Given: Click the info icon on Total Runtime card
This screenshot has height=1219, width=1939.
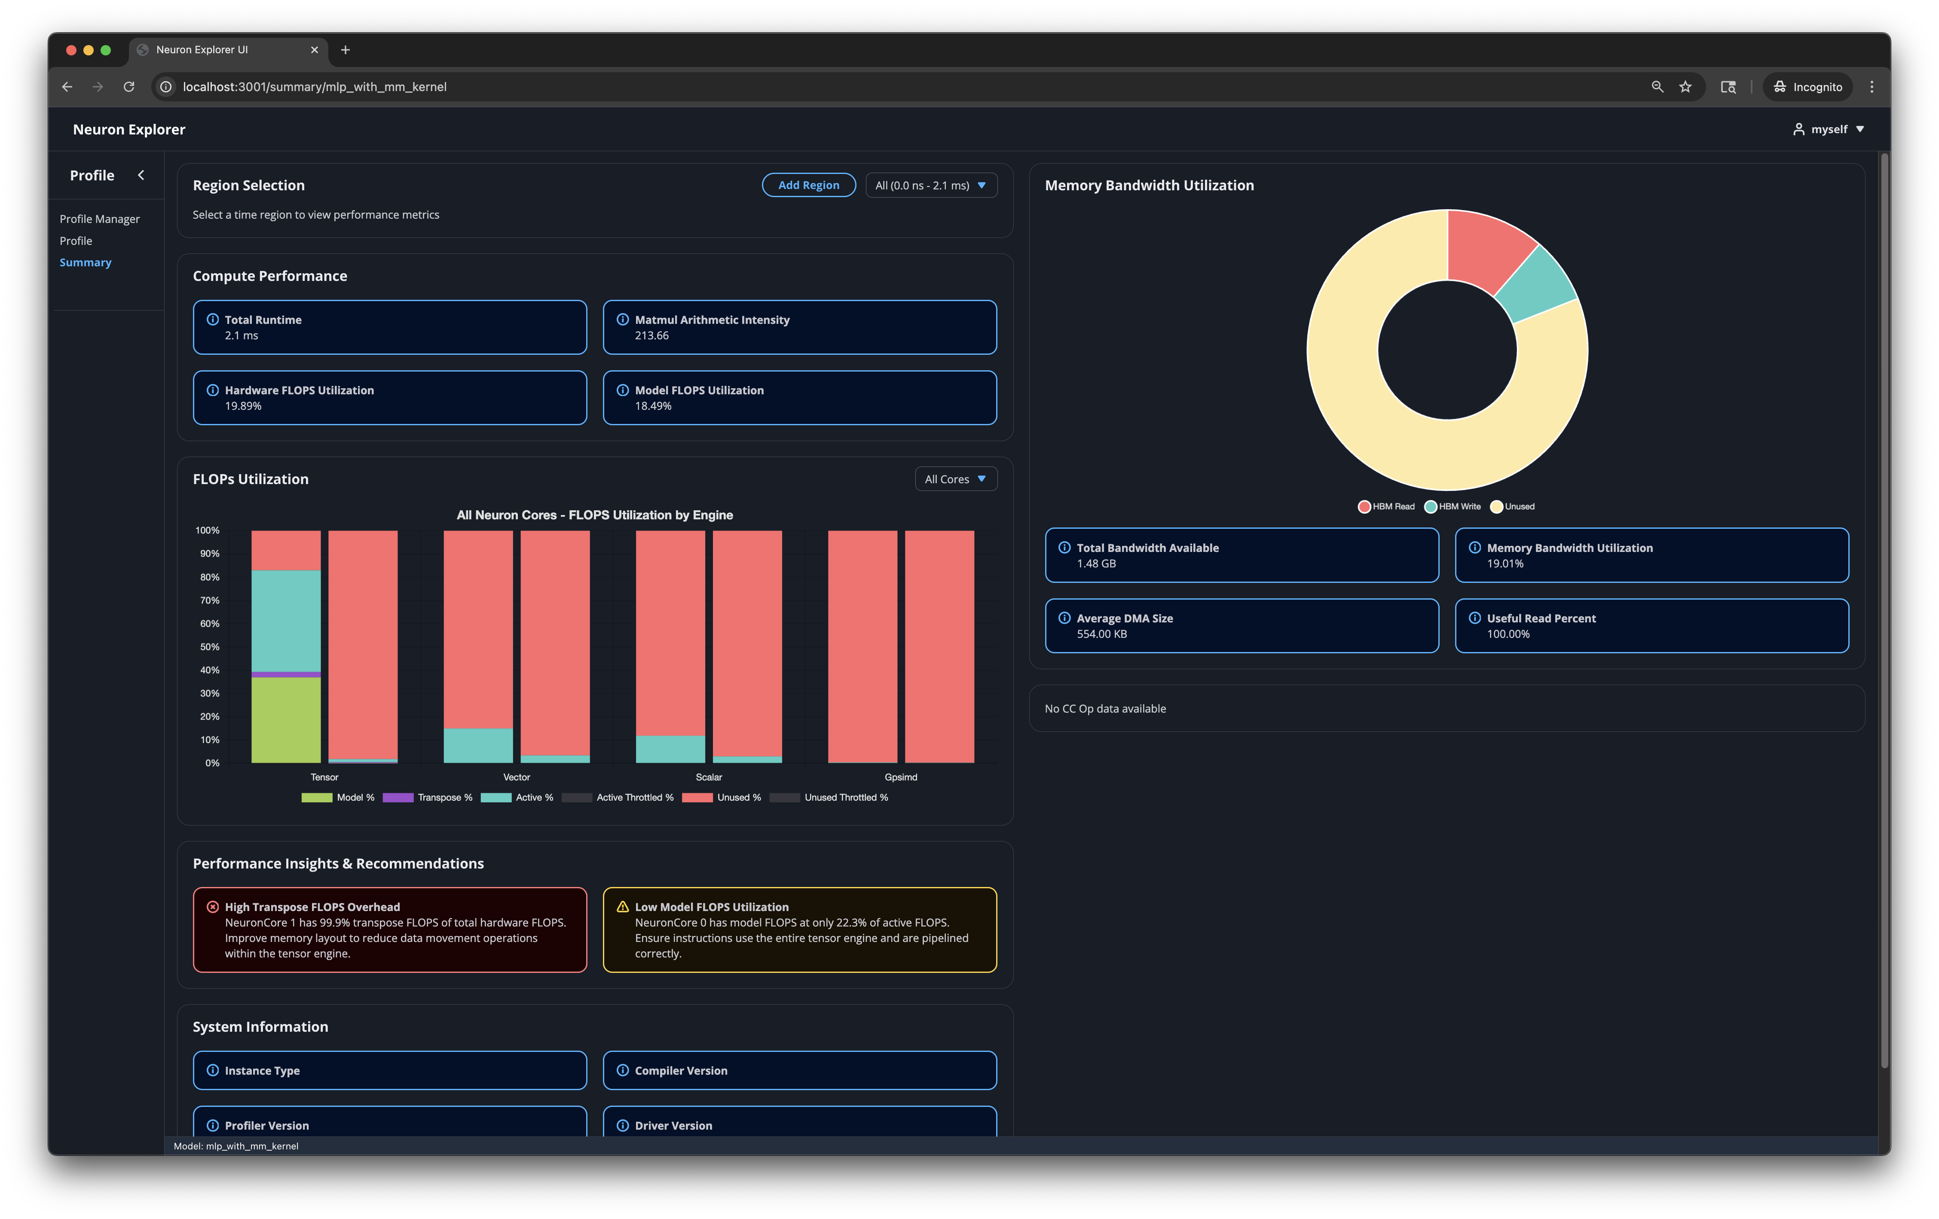Looking at the screenshot, I should pos(212,320).
